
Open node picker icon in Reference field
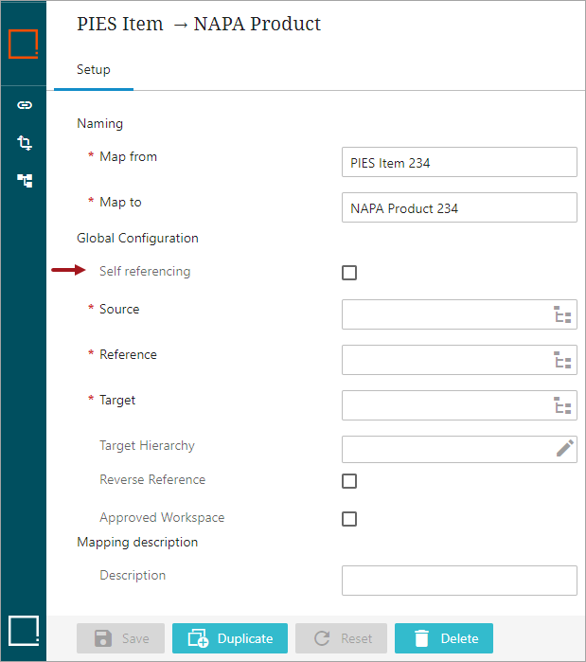[563, 361]
